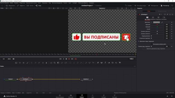Toggle keyframe diamond for Красный
The width and height of the screenshot is (175, 98).
(x=172, y=24)
